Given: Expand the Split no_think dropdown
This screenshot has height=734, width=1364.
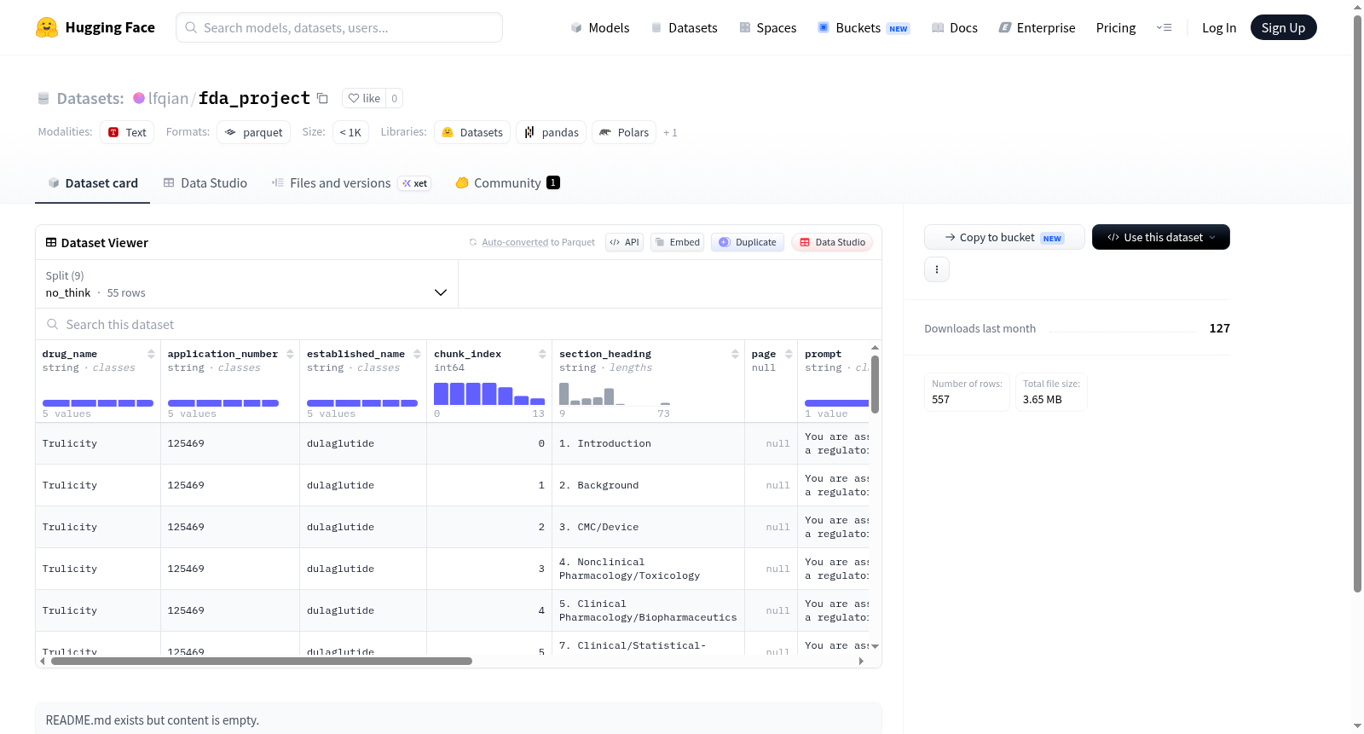Looking at the screenshot, I should (x=247, y=284).
